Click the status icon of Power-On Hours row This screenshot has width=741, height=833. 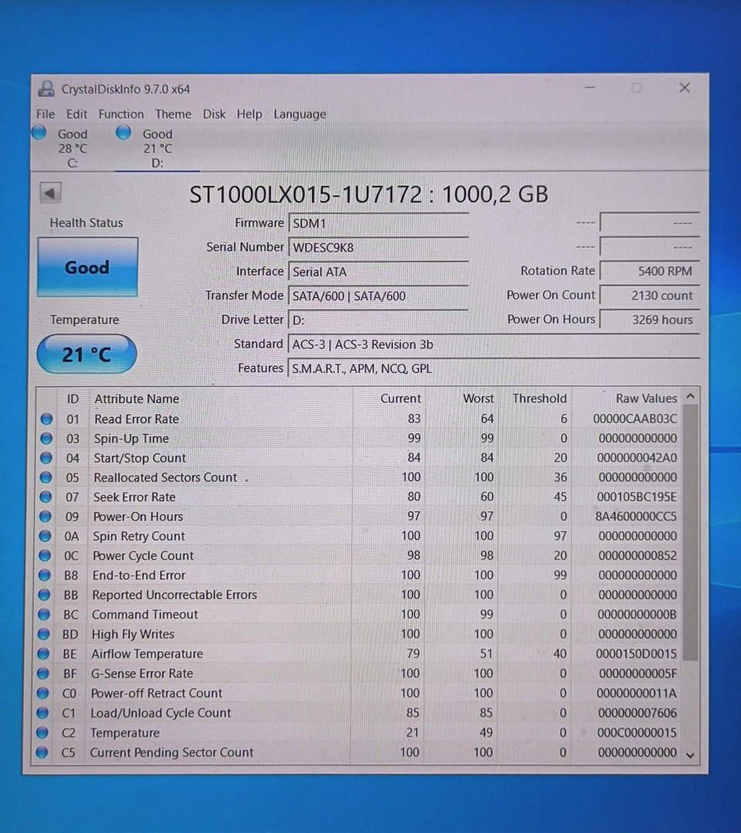[x=45, y=516]
